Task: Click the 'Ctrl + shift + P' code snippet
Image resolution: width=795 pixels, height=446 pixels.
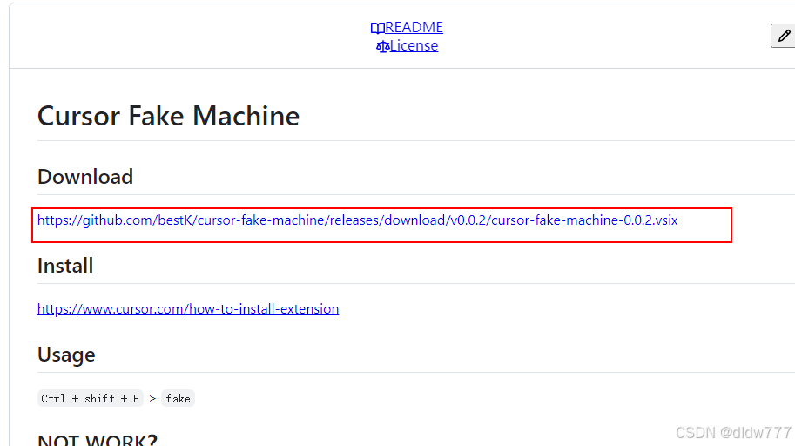Action: [x=91, y=398]
